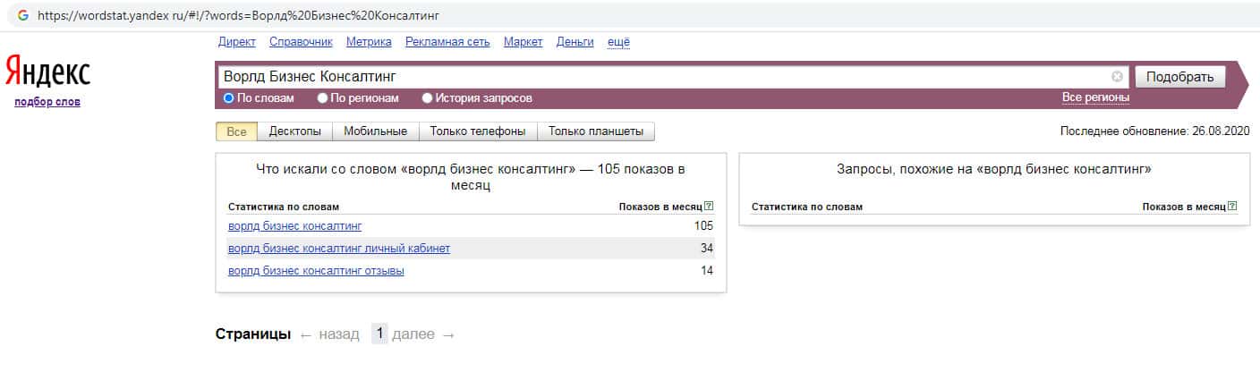Select the 'По словам' radio button
Viewport: 1260px width, 372px height.
(228, 98)
